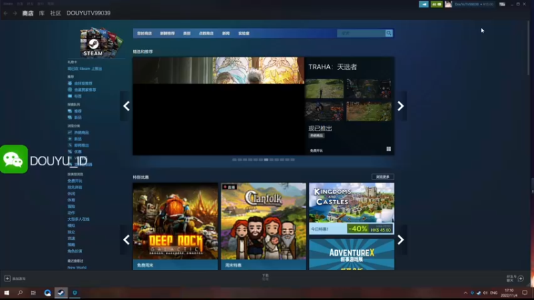The image size is (534, 300).
Task: Switch to Big Picture mode icon
Action: [503, 4]
